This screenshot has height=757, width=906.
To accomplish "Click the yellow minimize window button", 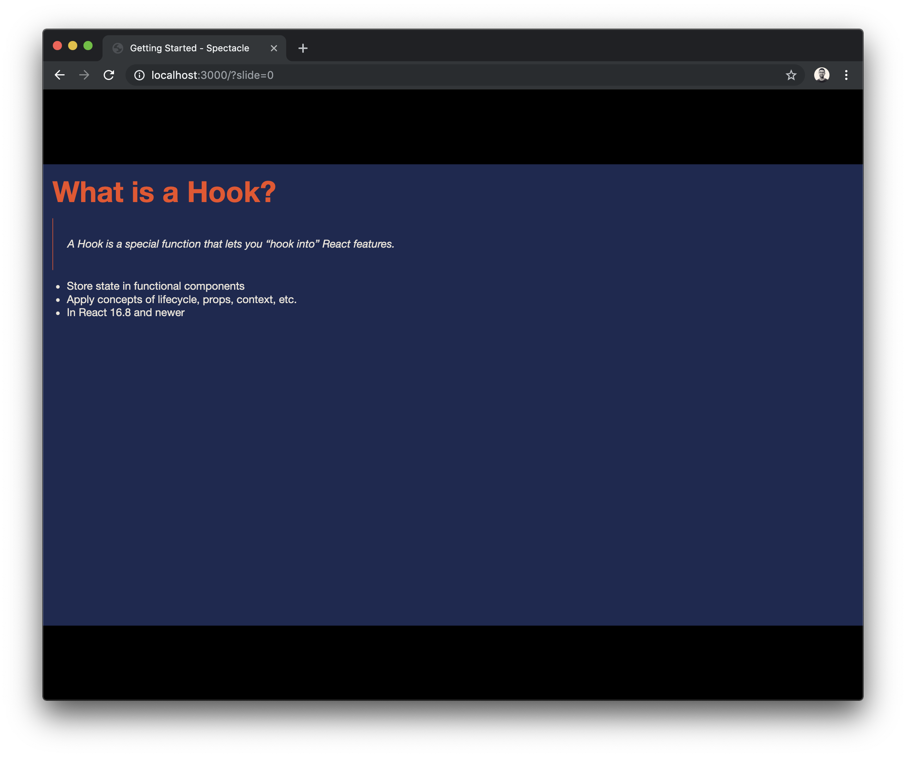I will [72, 46].
